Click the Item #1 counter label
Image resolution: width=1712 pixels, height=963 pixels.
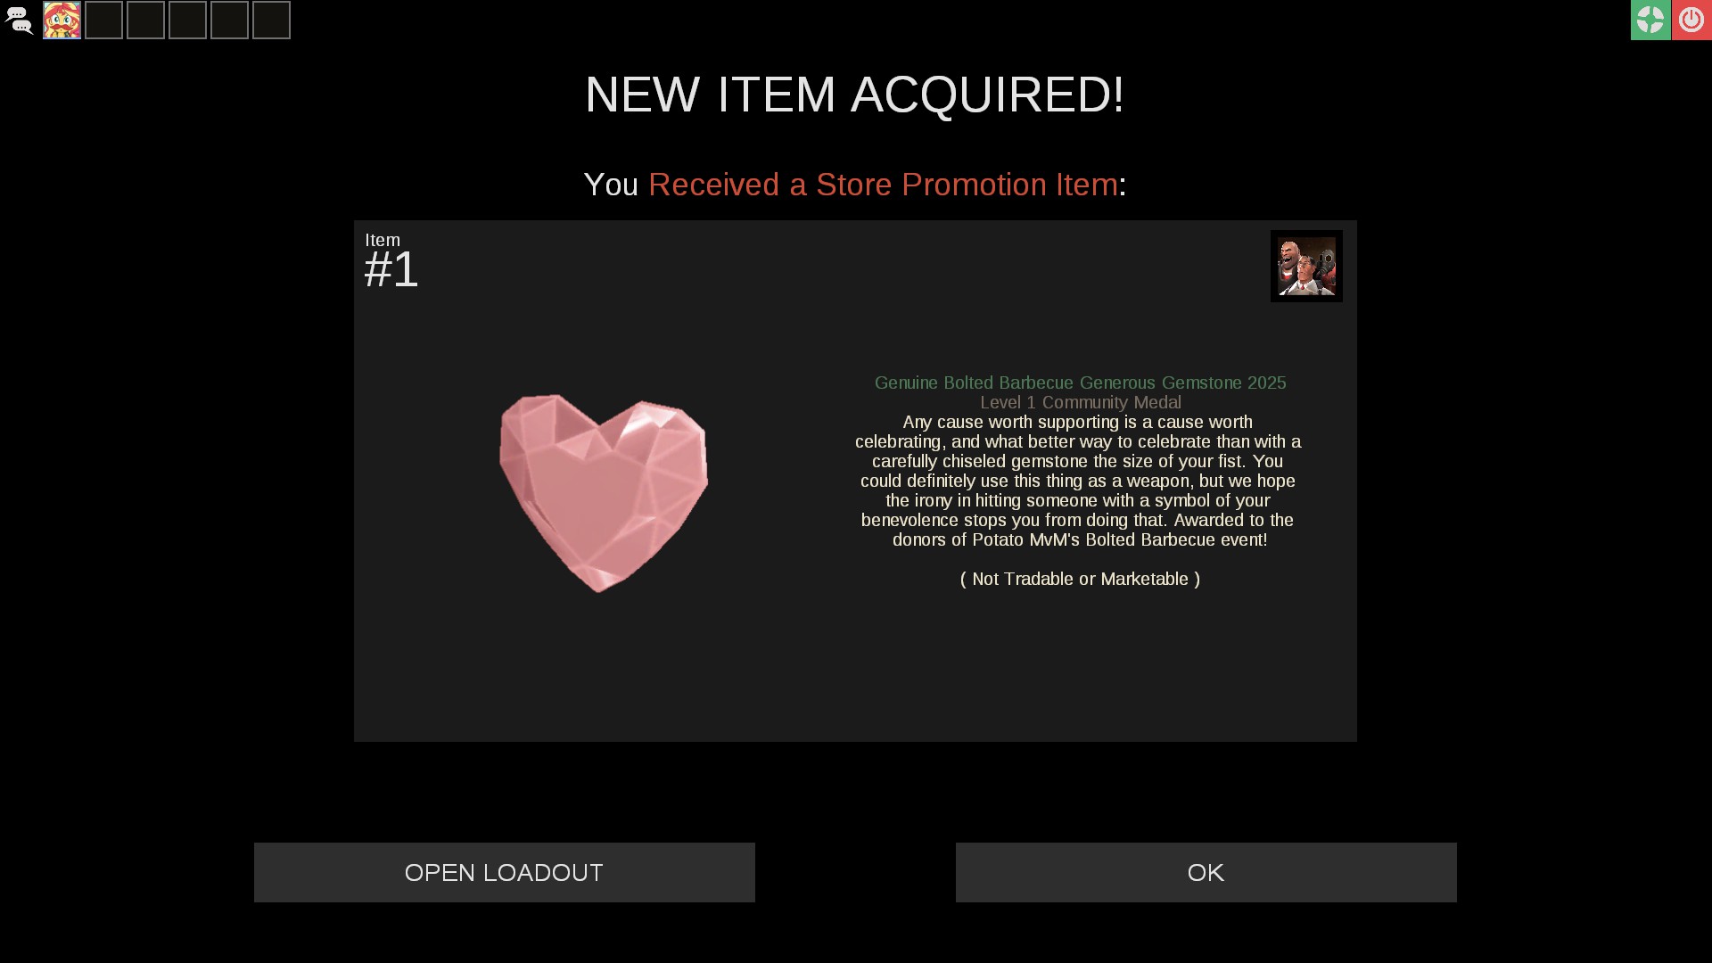coord(391,261)
